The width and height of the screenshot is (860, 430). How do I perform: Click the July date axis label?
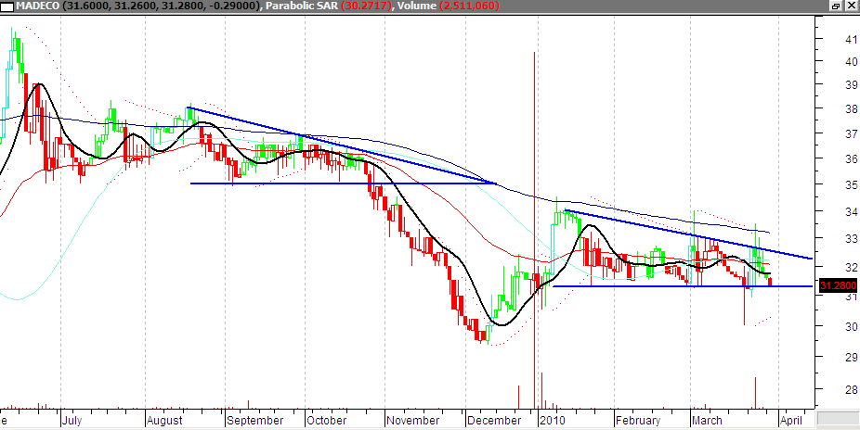click(x=72, y=420)
